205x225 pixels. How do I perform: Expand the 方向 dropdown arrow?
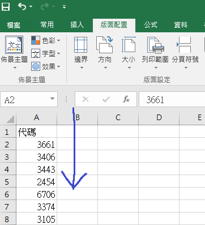(105, 67)
